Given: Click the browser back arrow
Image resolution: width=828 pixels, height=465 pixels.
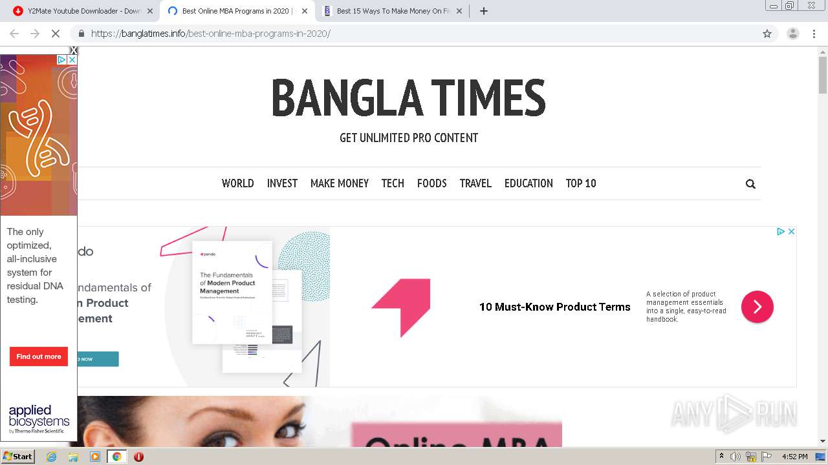Looking at the screenshot, I should click(x=14, y=34).
